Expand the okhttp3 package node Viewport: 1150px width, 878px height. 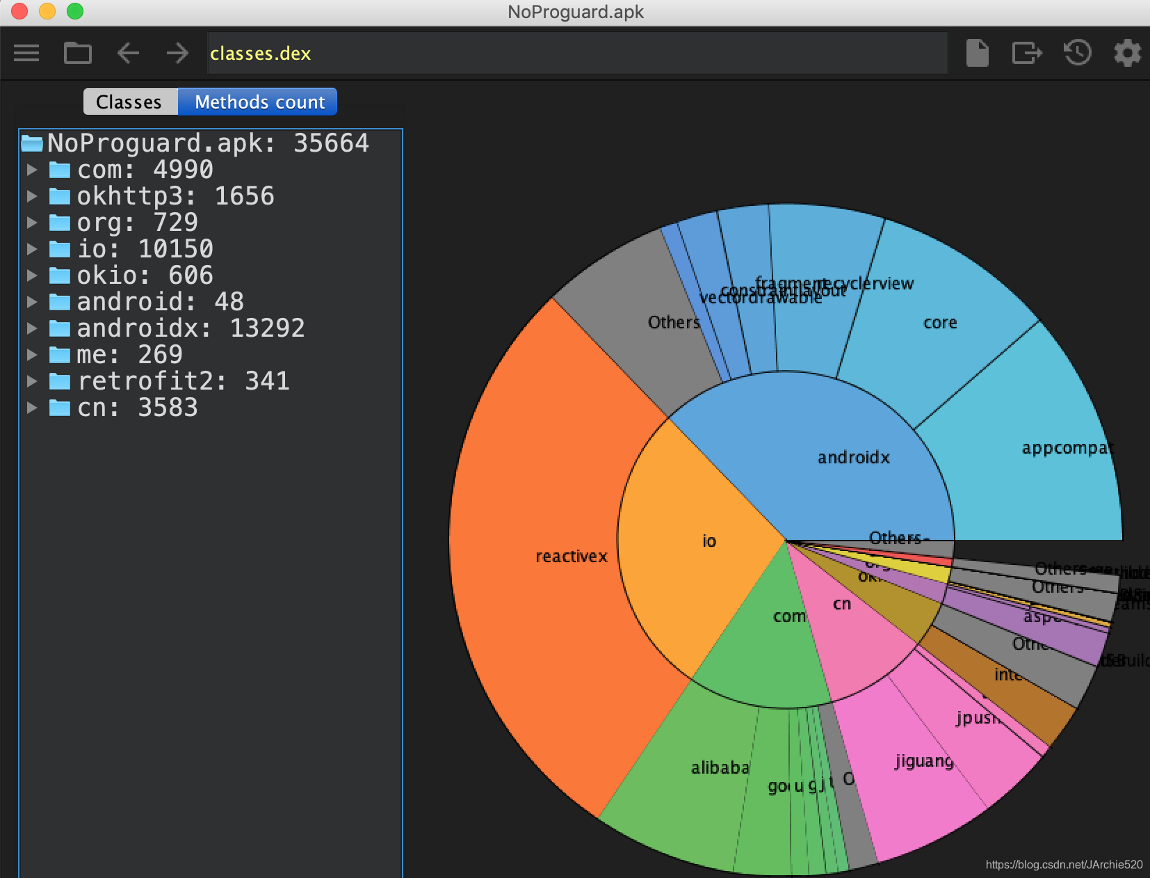(31, 196)
